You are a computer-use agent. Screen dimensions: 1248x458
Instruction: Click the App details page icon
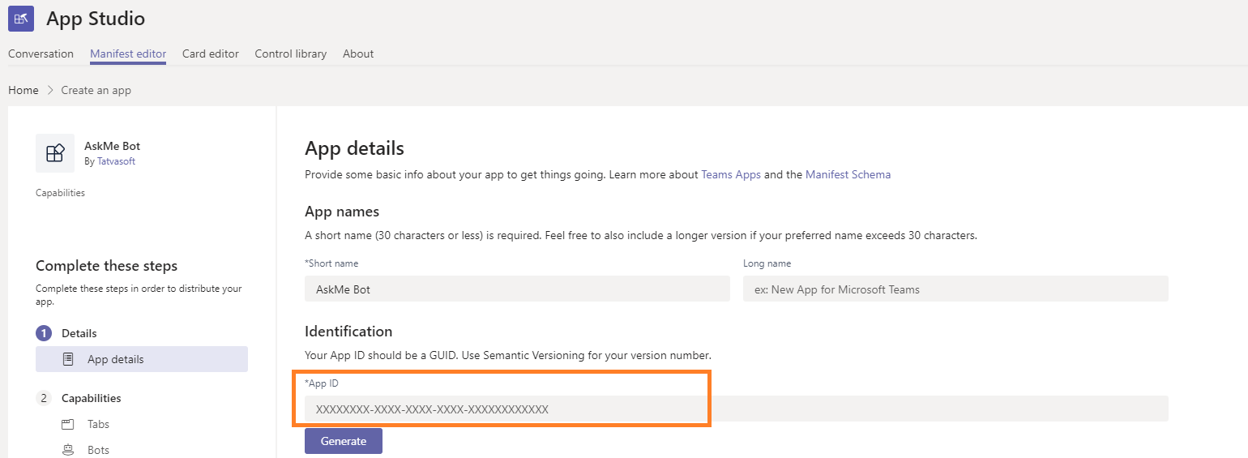[69, 359]
